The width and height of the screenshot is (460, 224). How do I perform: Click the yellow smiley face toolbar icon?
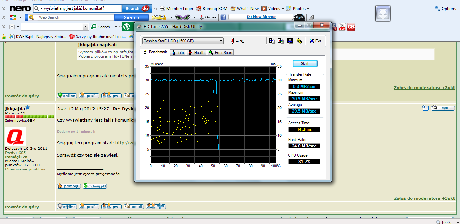159,17
